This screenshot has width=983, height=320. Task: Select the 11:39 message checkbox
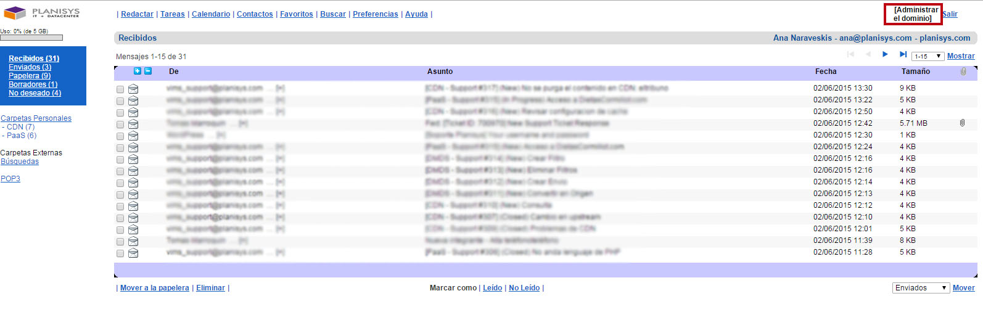tap(120, 242)
